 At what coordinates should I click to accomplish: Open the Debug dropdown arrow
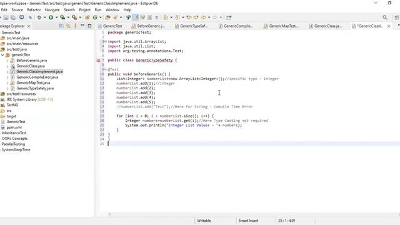[44, 17]
